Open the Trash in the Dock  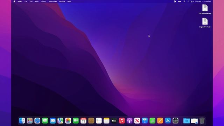202,121
